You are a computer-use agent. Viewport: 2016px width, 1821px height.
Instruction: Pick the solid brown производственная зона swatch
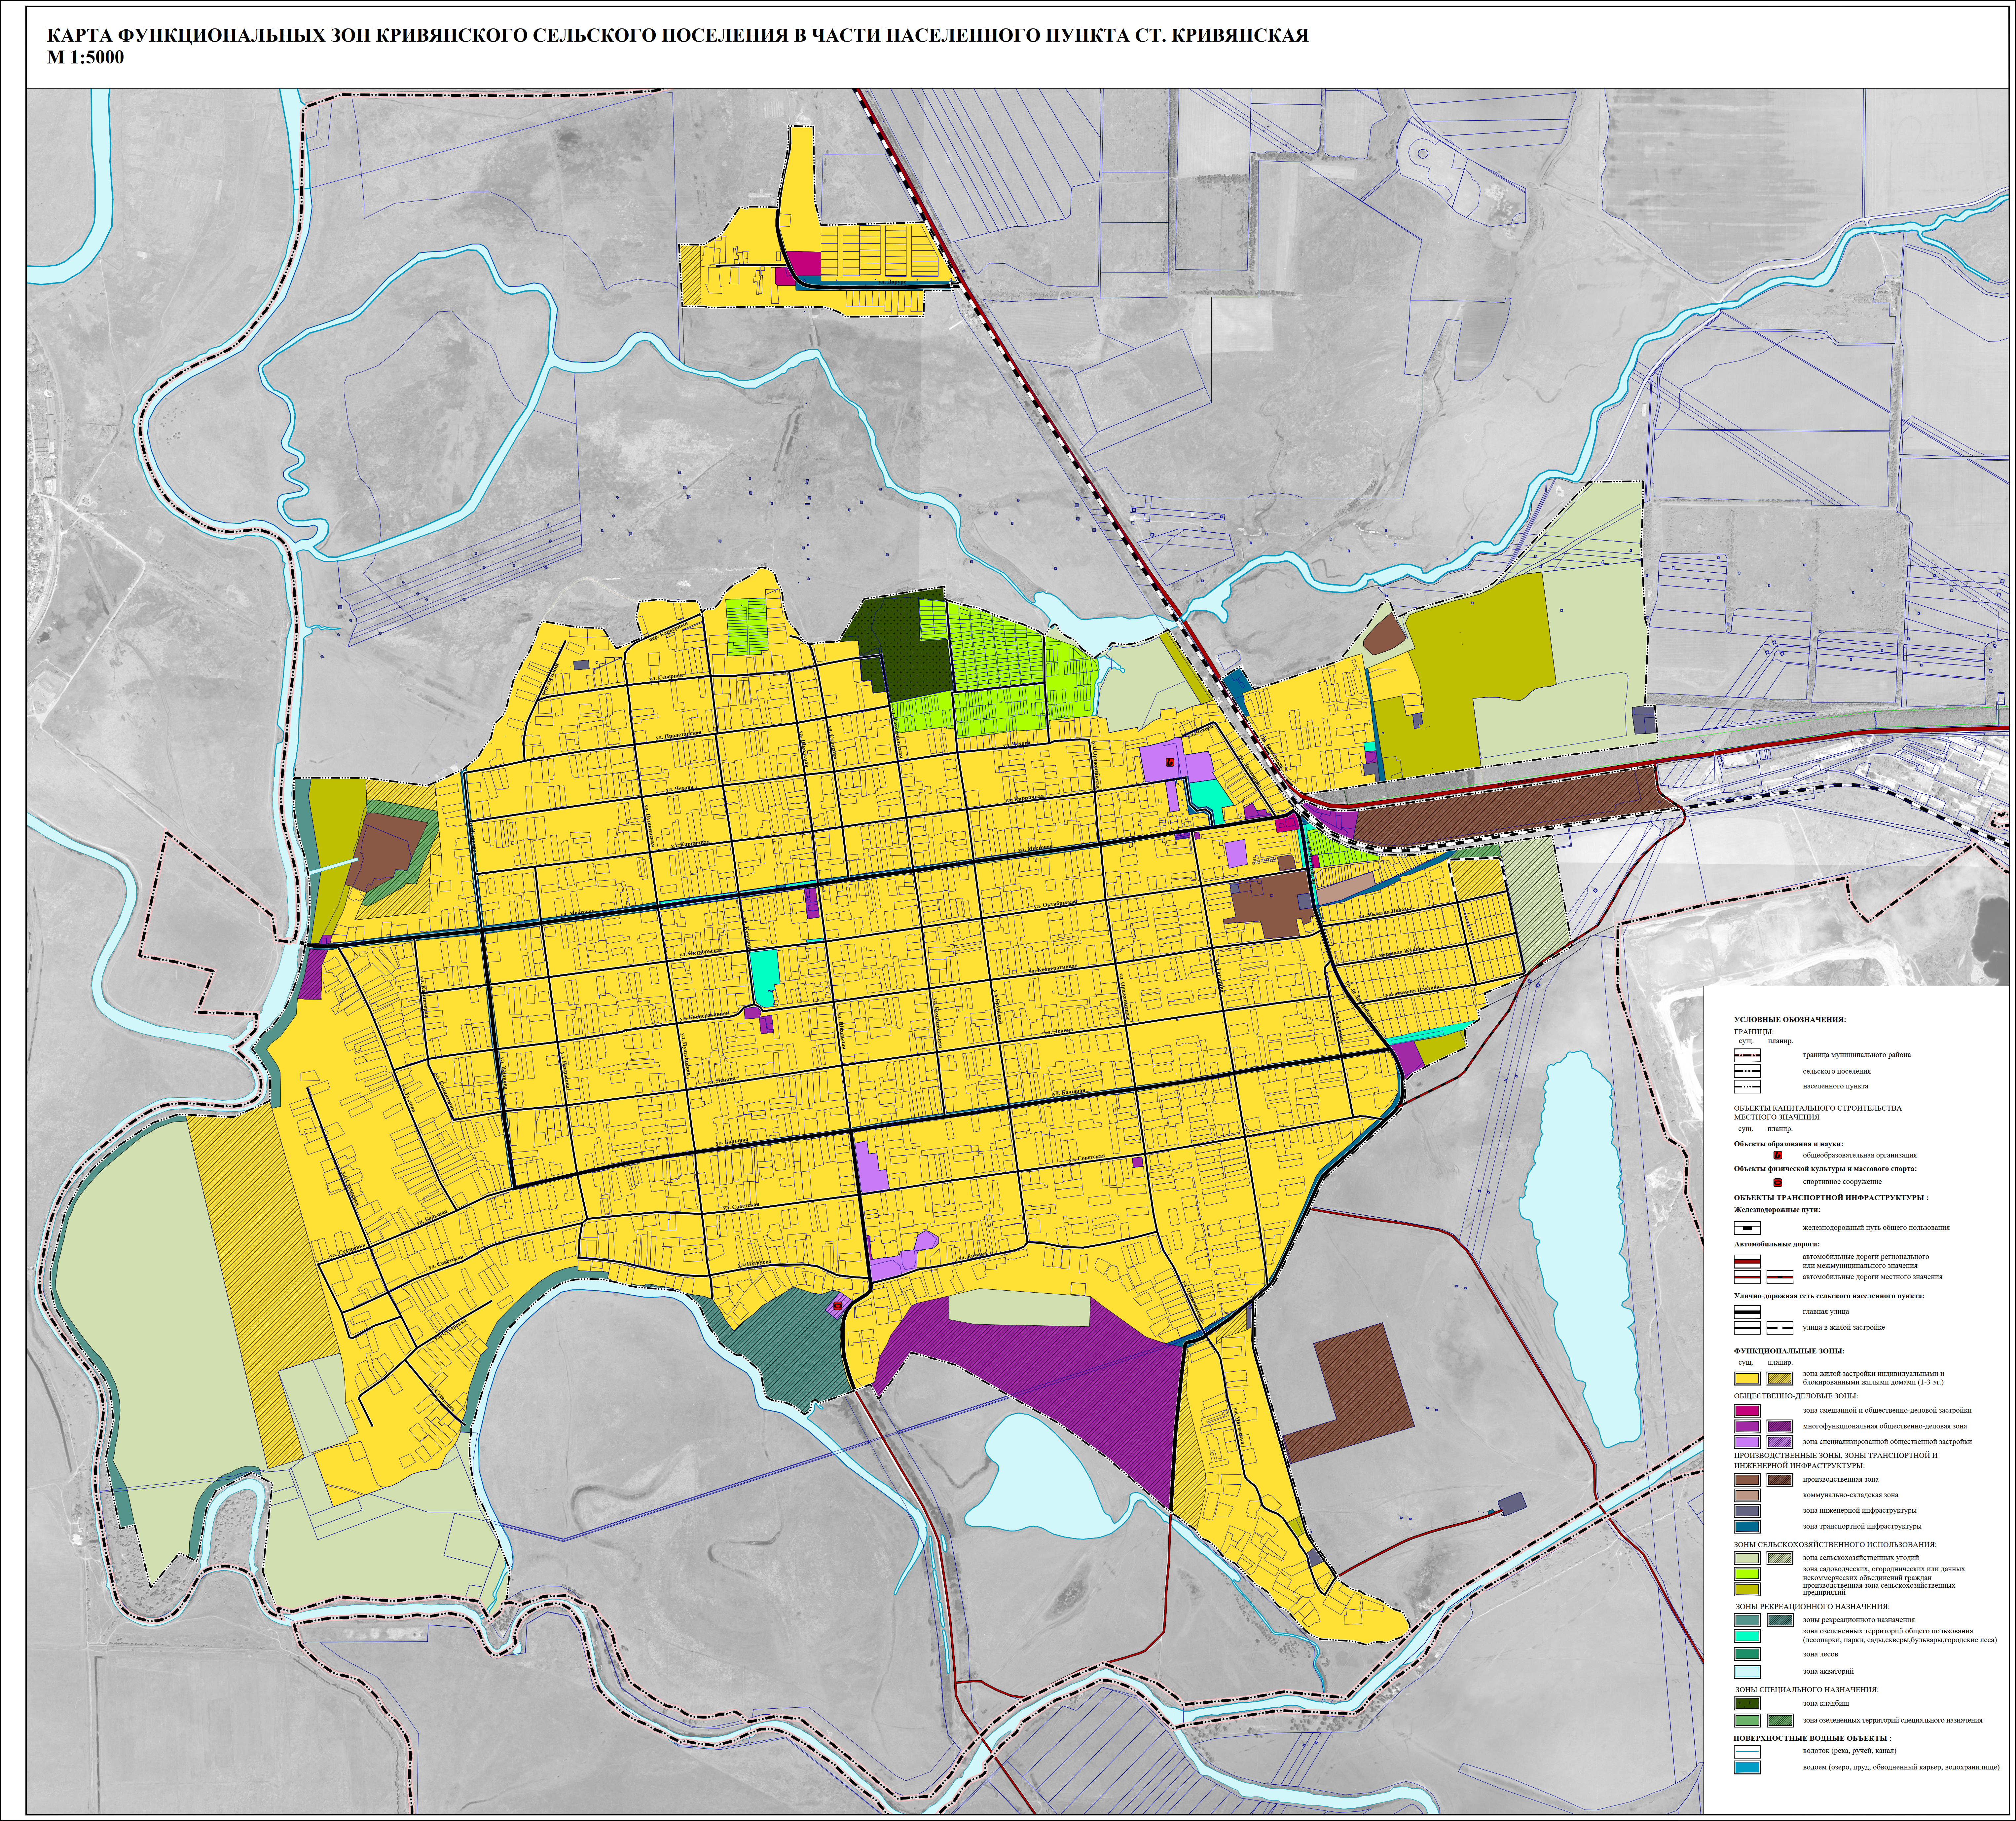[1747, 1480]
